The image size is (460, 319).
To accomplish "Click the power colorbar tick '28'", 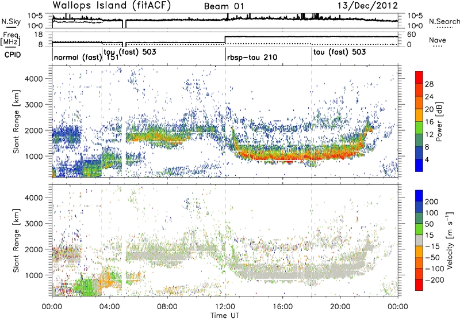I will point(429,84).
